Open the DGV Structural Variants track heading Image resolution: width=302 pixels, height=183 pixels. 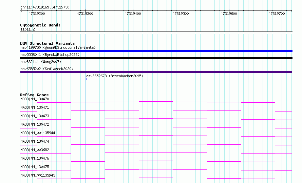(x=48, y=43)
